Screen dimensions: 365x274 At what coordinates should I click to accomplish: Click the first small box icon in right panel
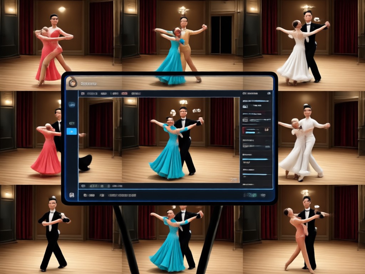245,106
